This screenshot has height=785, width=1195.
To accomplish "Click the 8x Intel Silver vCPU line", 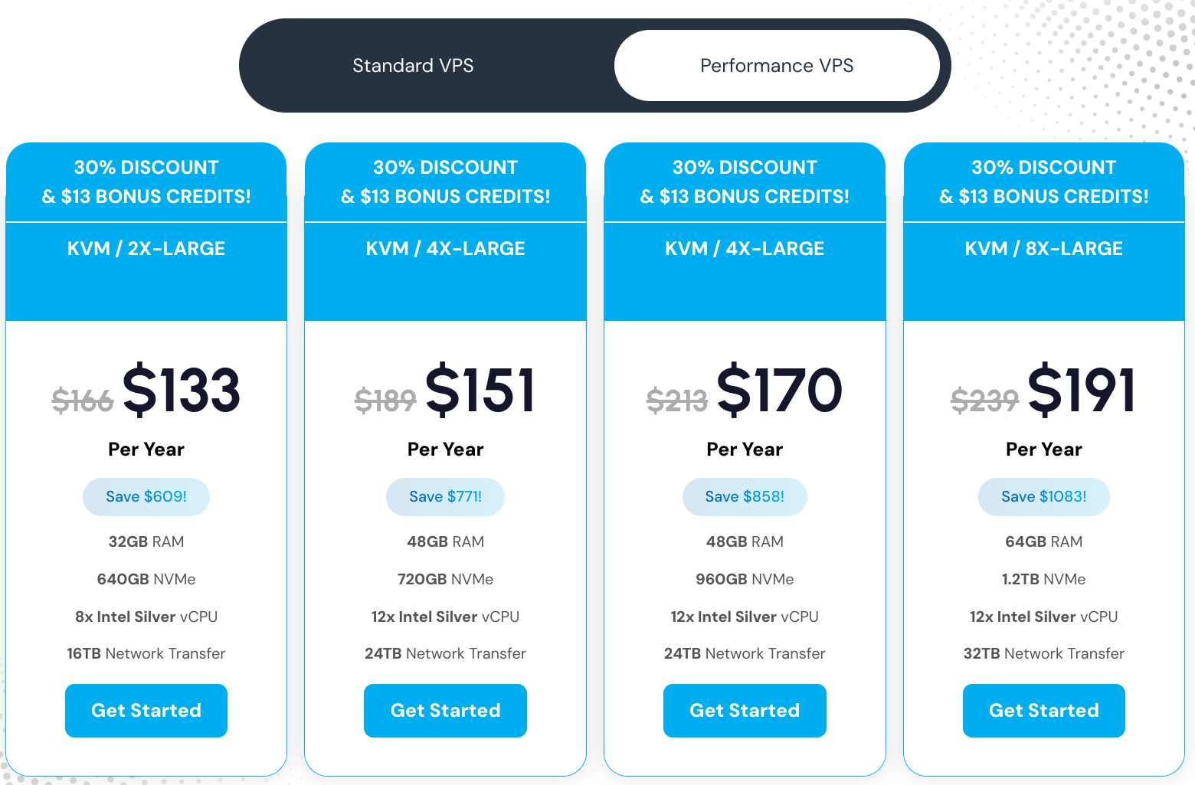I will click(x=146, y=617).
